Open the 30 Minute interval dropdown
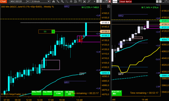This screenshot has width=169, height=101. [40, 1]
